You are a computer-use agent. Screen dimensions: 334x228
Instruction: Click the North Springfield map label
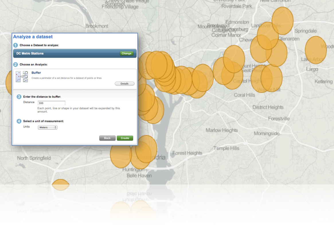[x=34, y=158]
